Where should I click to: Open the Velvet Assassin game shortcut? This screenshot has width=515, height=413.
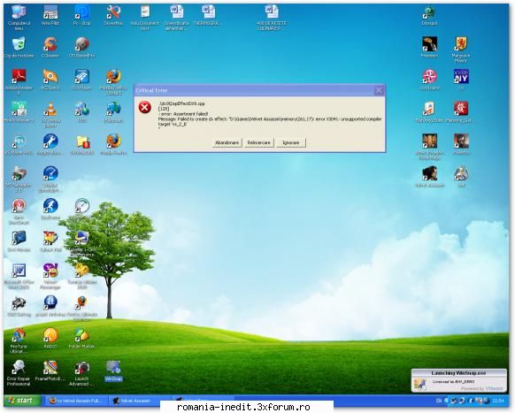pos(429,177)
